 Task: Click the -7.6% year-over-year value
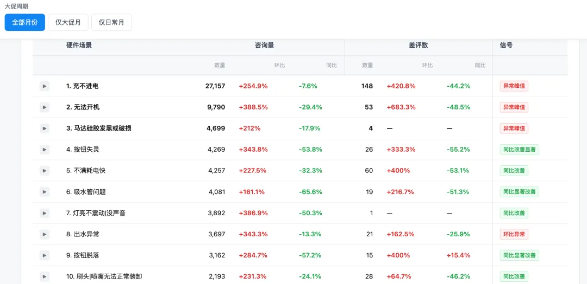[x=308, y=86]
